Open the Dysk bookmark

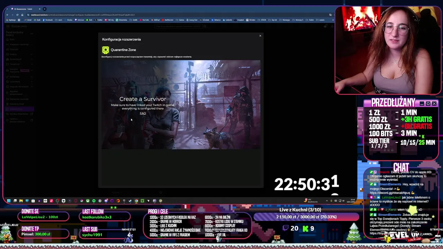(x=37, y=20)
